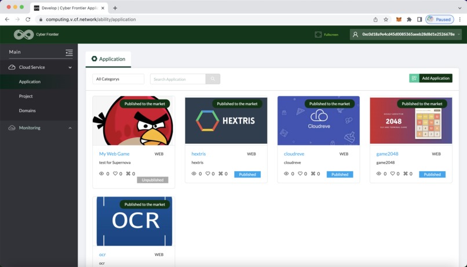
Task: Click the WEB label on cloudreve card
Action: point(344,154)
